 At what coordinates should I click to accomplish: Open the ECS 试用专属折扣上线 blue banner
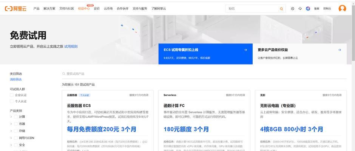point(205,54)
